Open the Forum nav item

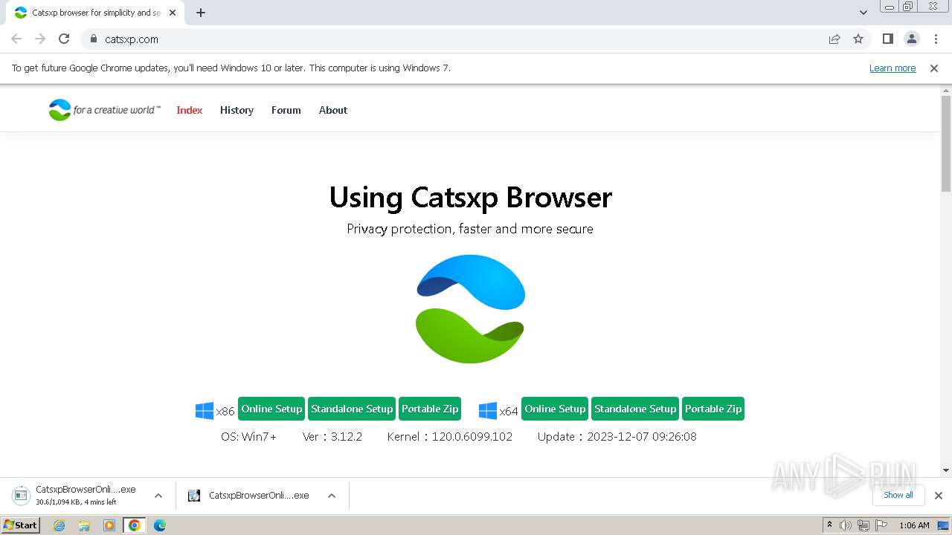286,110
